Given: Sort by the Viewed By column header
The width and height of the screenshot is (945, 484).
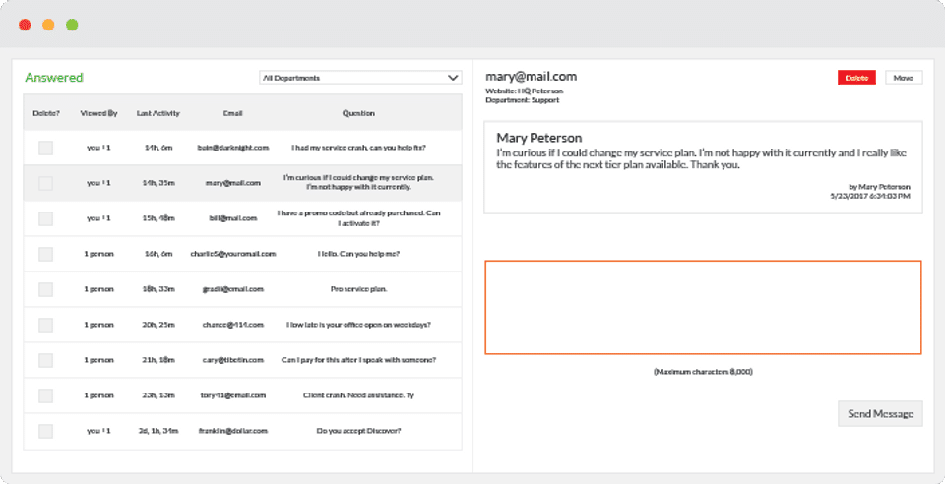Looking at the screenshot, I should tap(99, 113).
